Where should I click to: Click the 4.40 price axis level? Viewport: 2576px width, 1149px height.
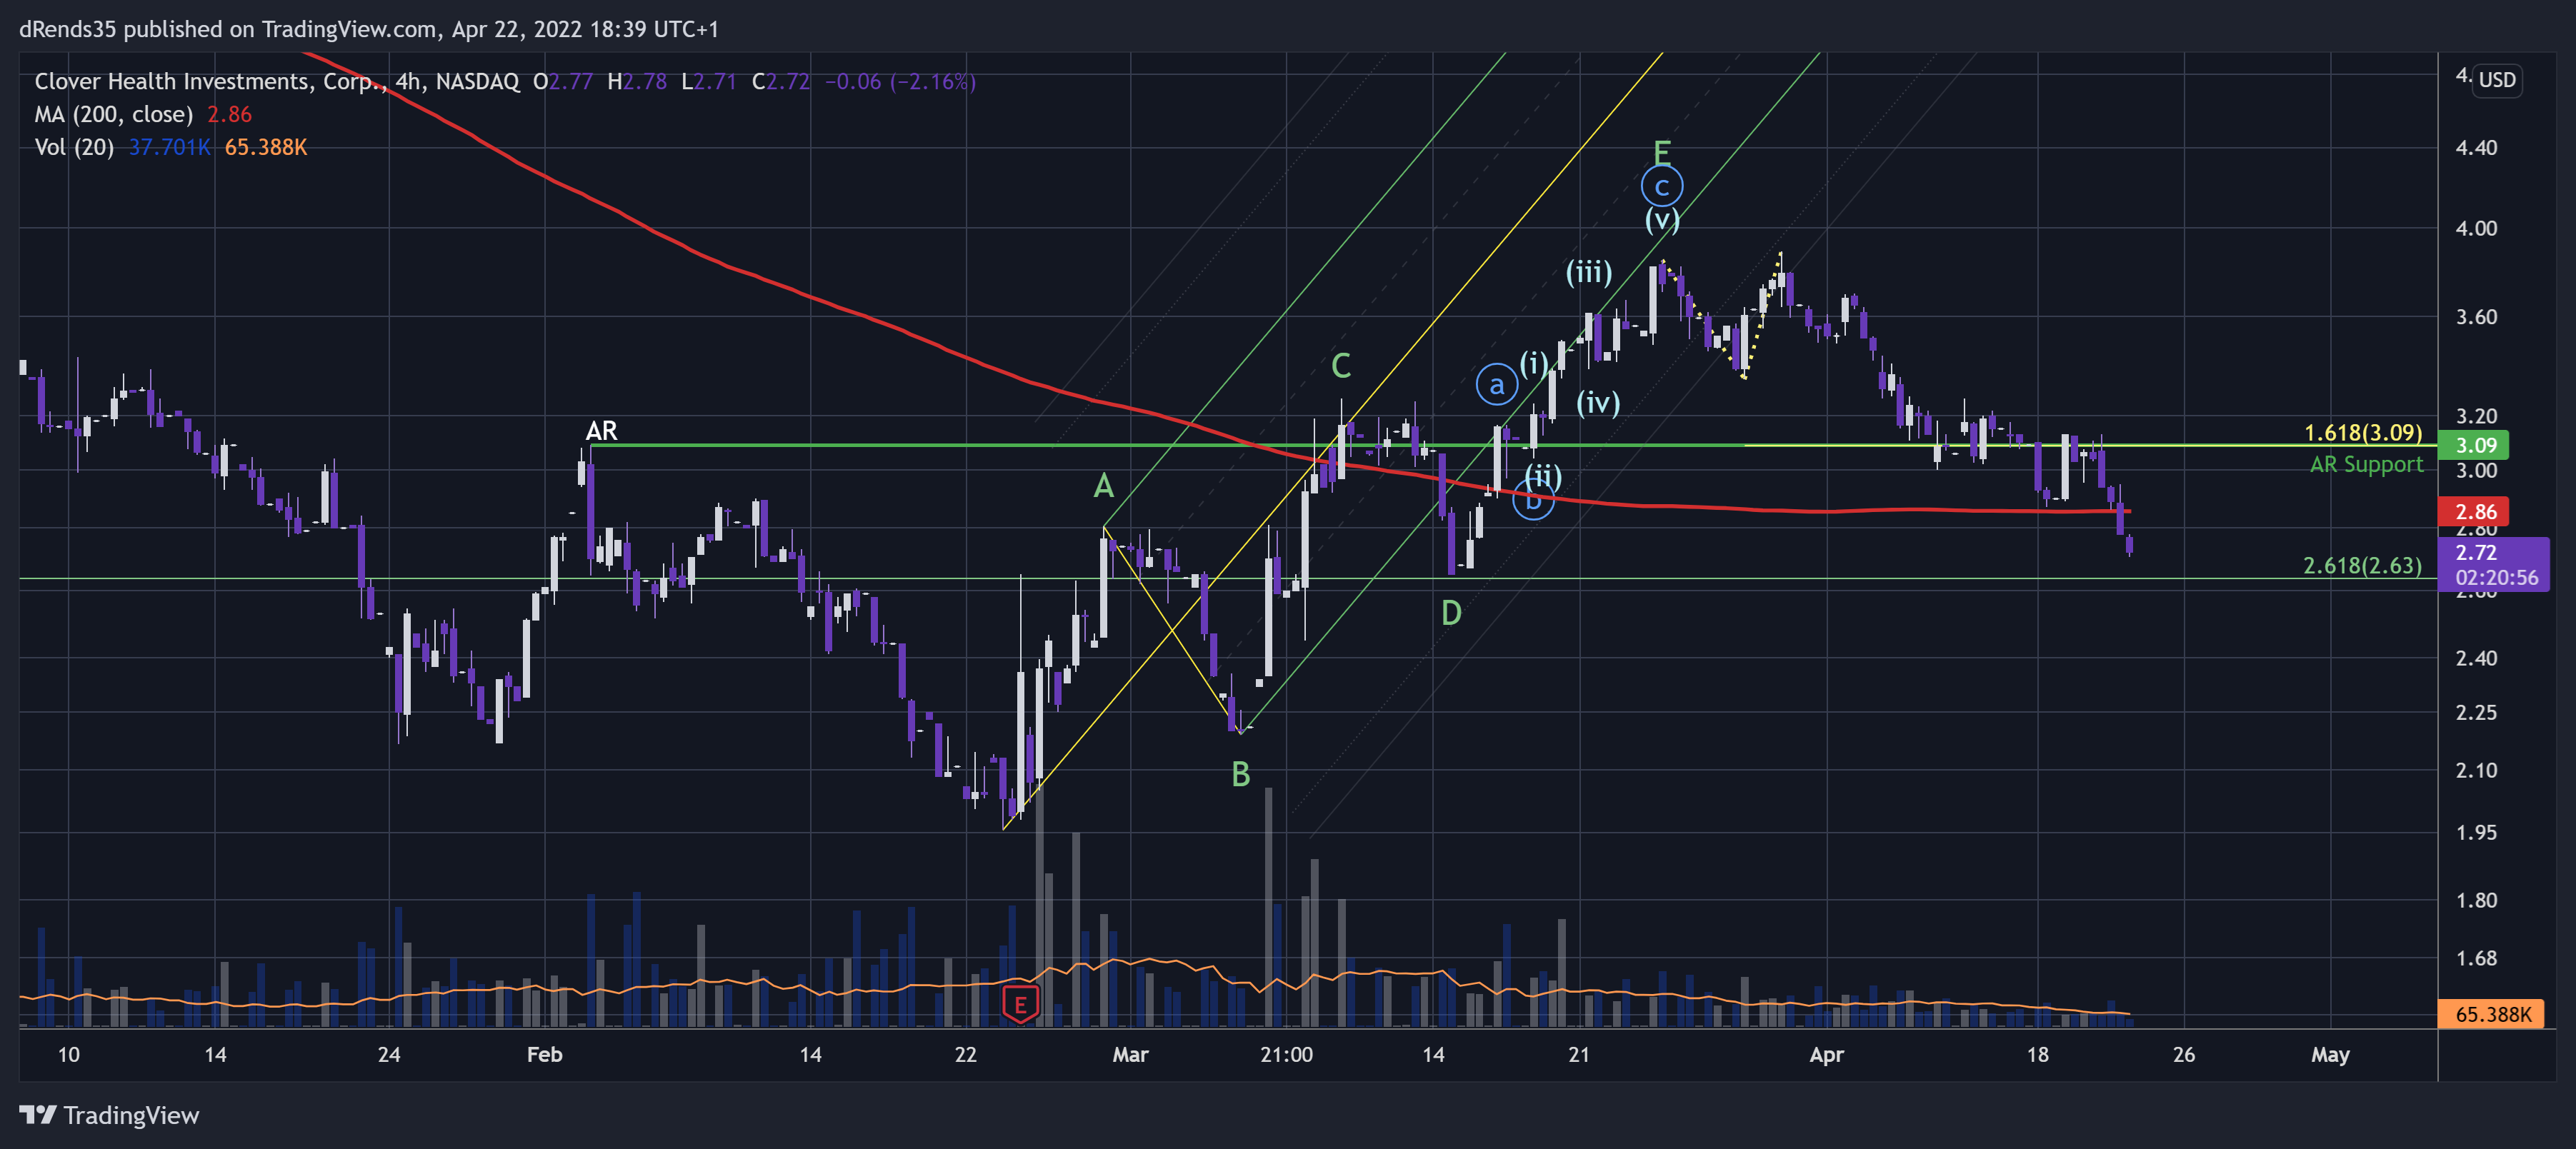pos(2476,148)
